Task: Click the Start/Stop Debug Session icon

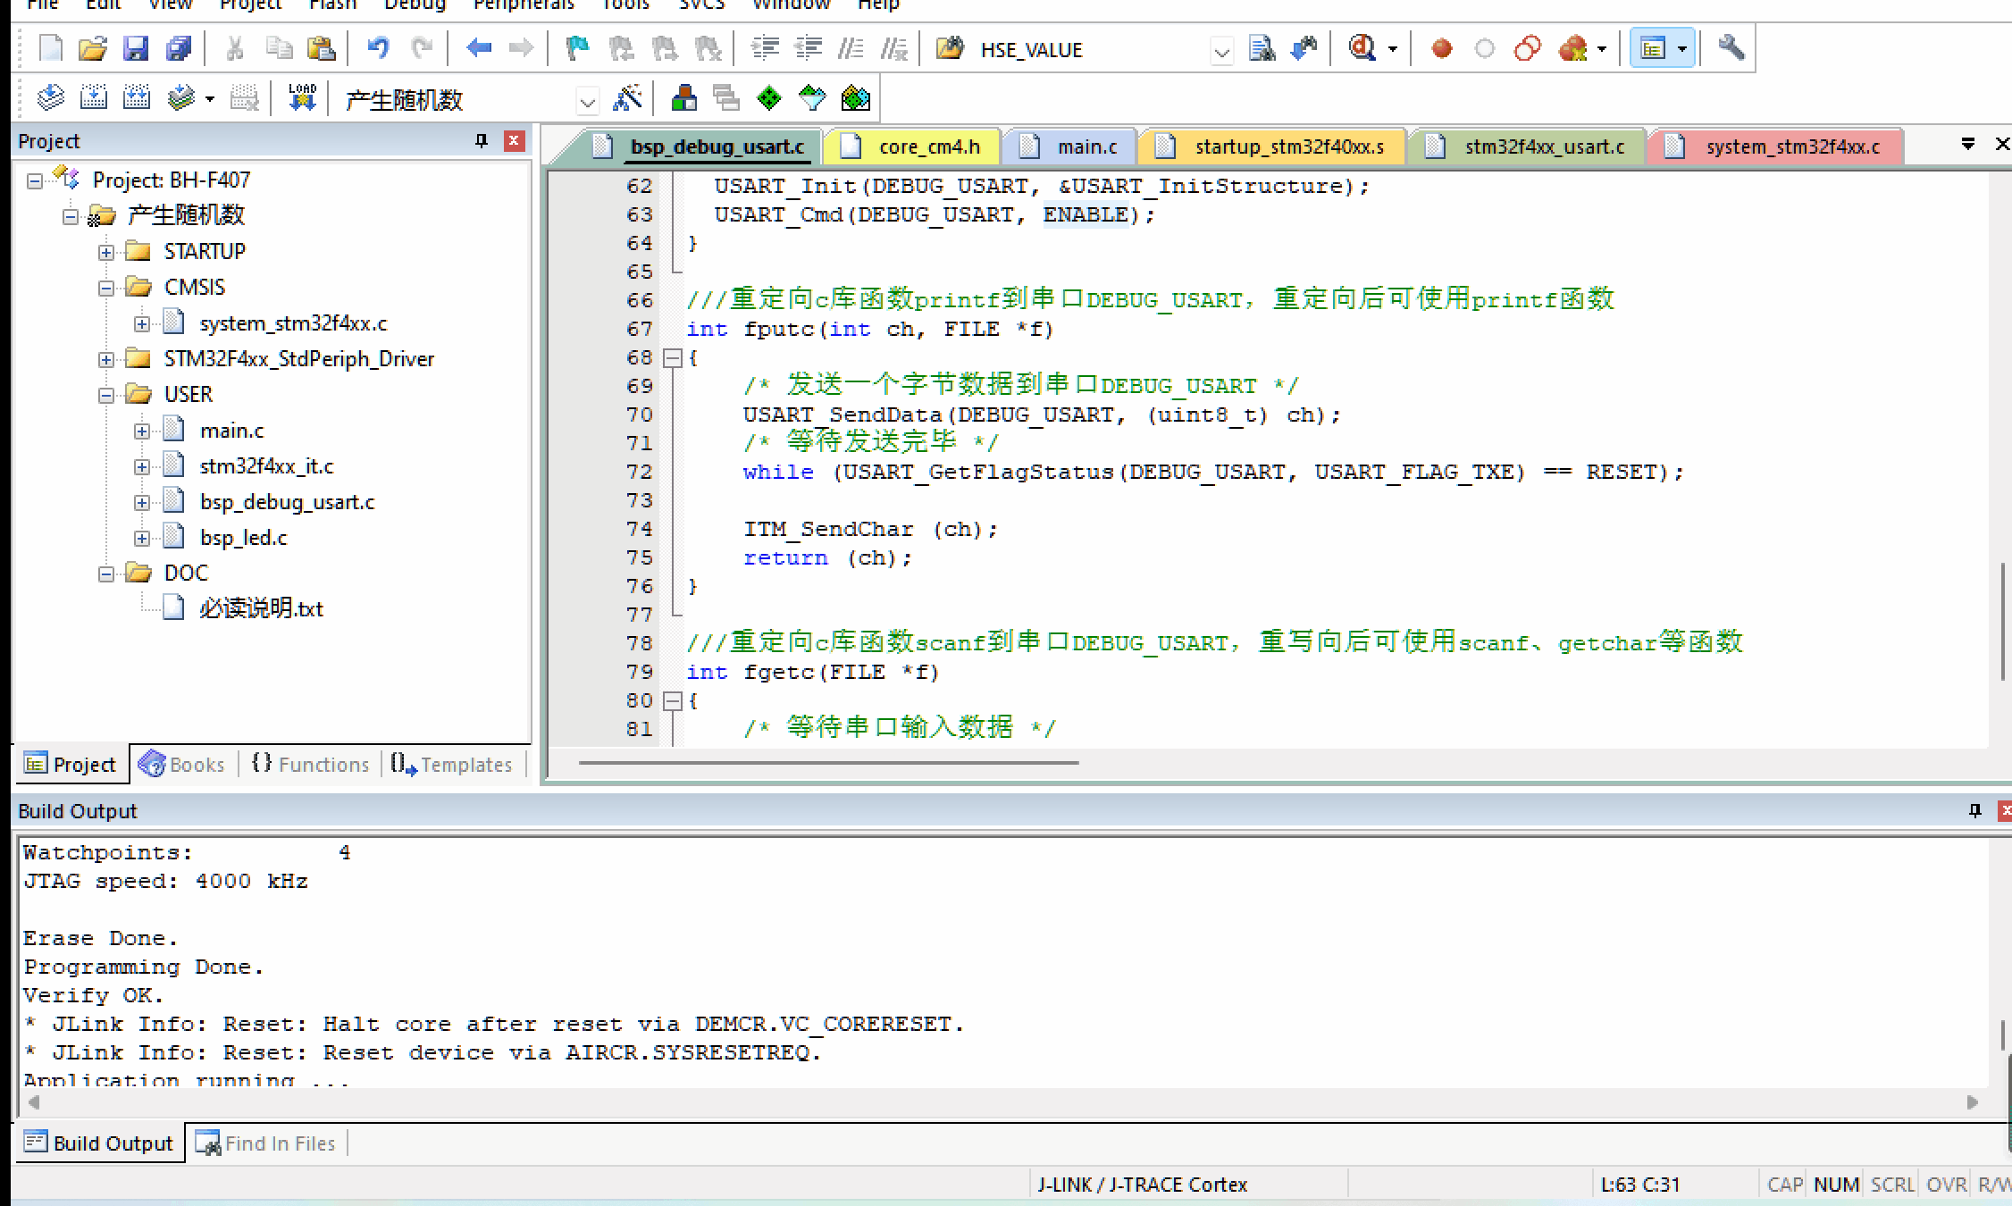Action: 1362,48
